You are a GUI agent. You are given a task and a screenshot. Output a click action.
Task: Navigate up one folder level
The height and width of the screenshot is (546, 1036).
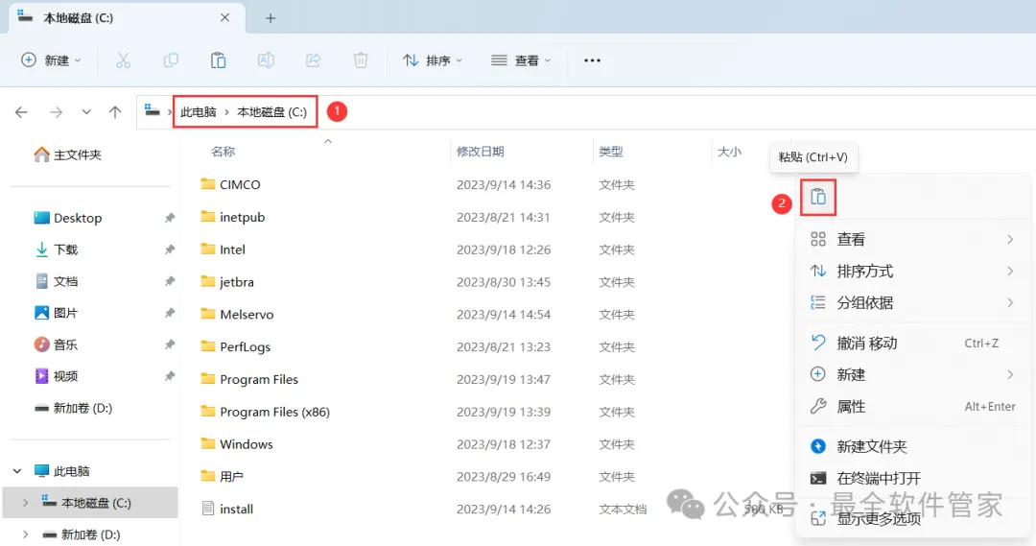pyautogui.click(x=115, y=112)
